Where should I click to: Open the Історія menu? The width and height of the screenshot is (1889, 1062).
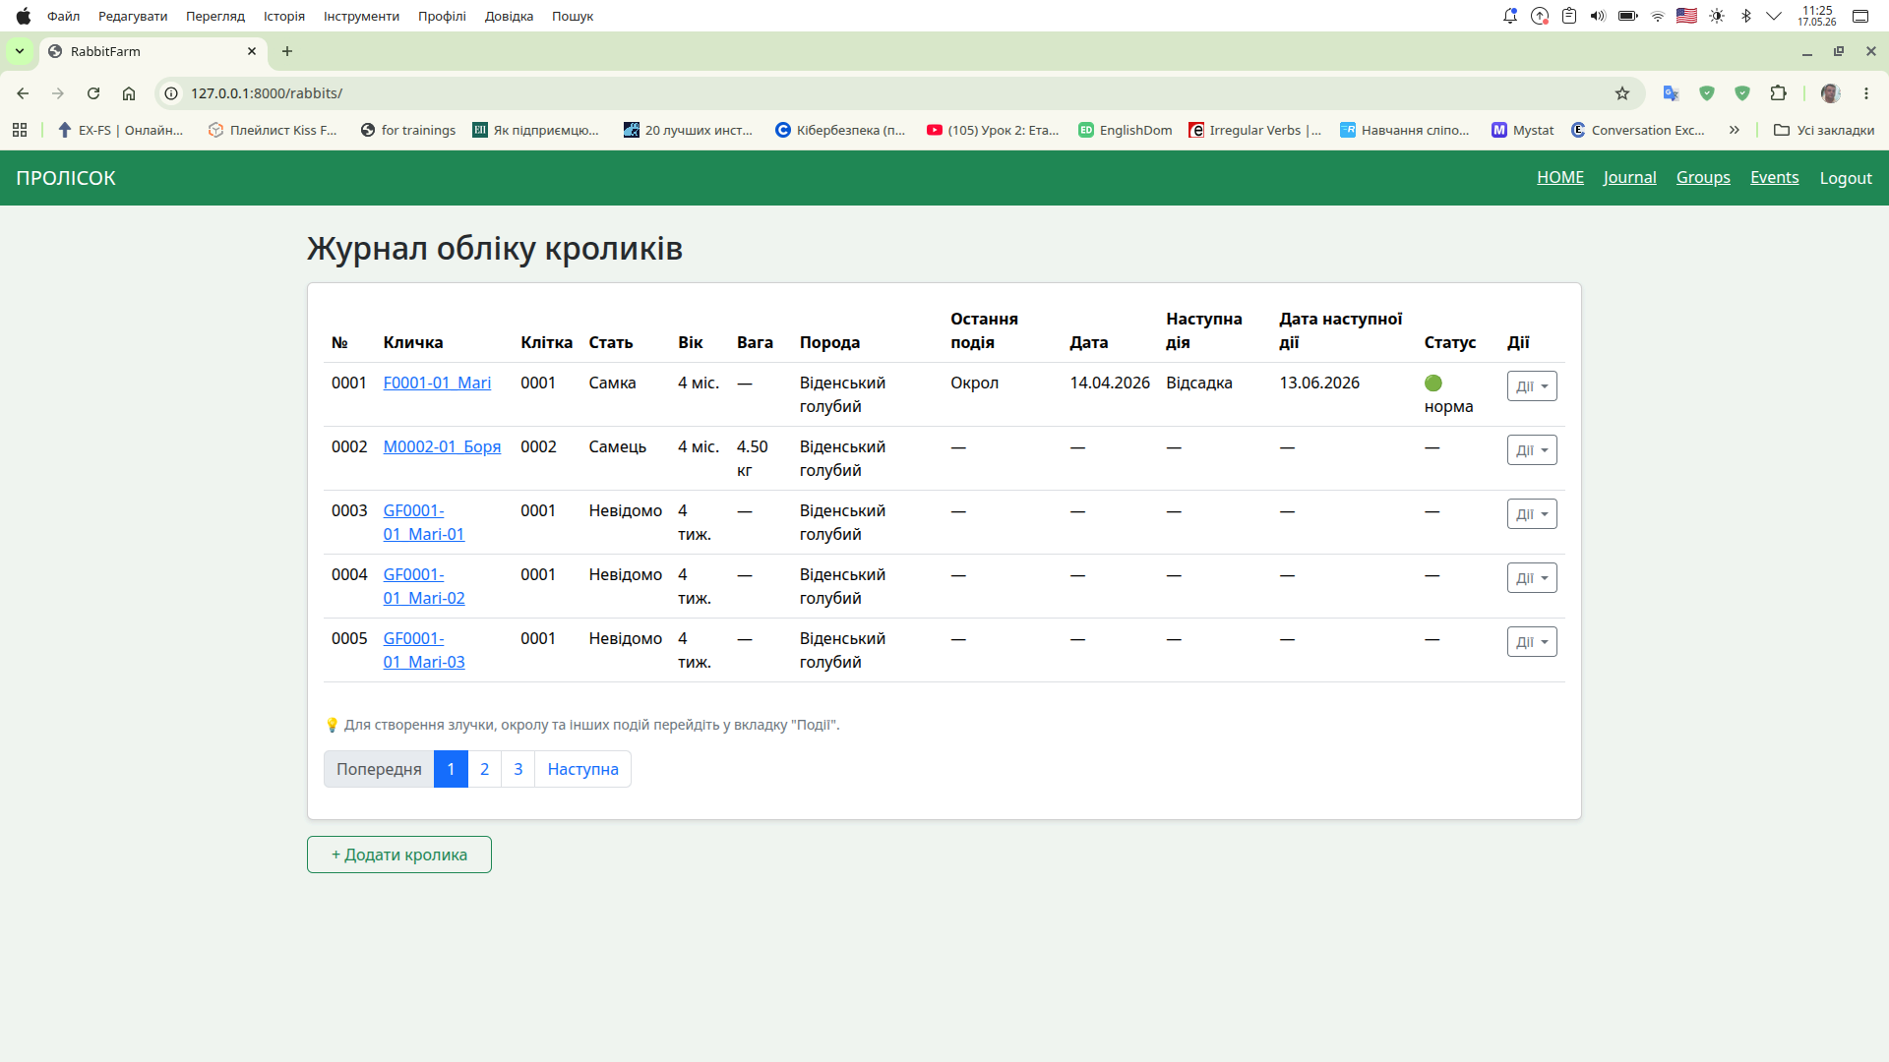click(284, 16)
